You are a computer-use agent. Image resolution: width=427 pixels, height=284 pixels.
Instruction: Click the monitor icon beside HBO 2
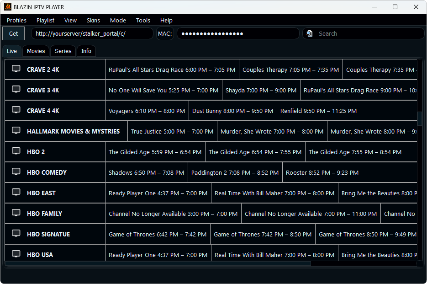pyautogui.click(x=16, y=151)
